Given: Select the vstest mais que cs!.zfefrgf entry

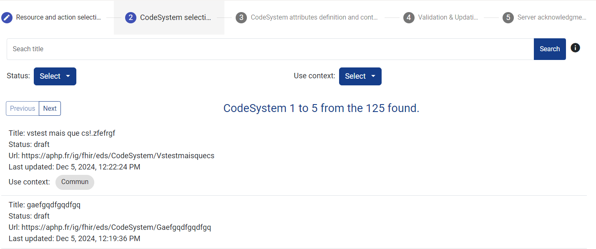Looking at the screenshot, I should tap(62, 133).
